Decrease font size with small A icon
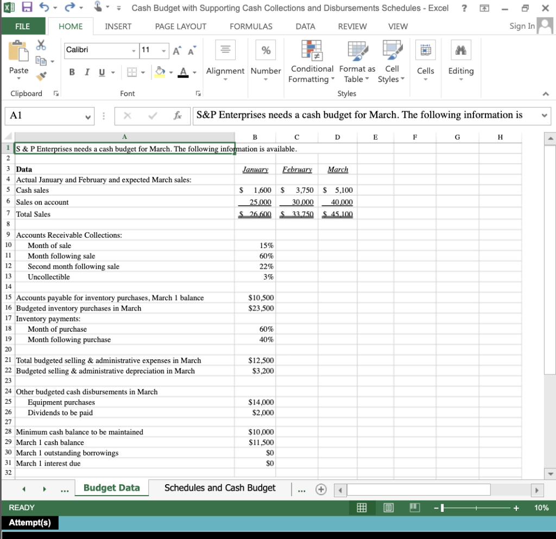556x539 pixels. point(192,50)
